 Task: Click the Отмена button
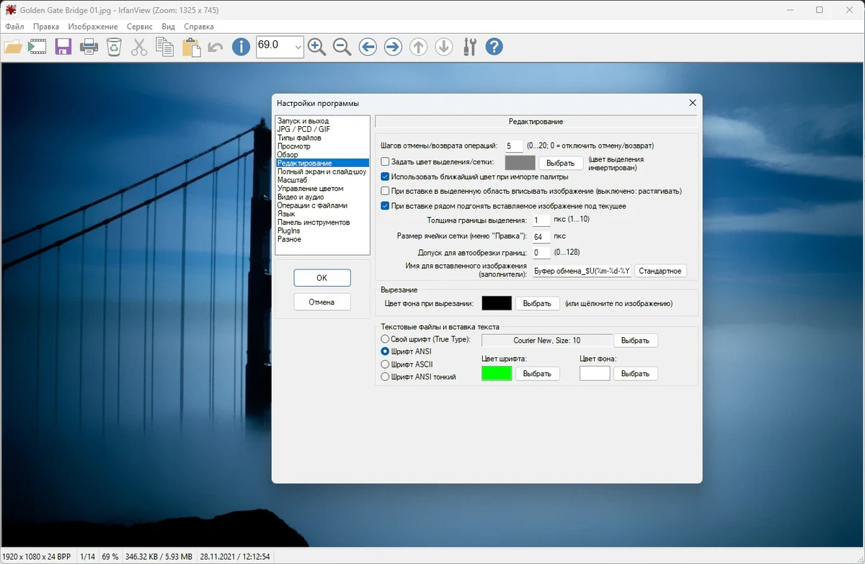(322, 302)
